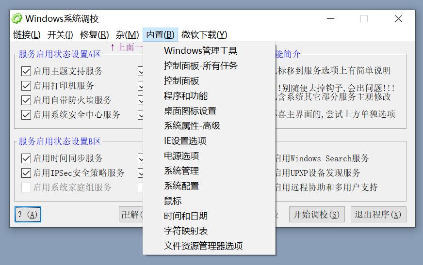Open IE设置选项 from the menu
Image resolution: width=423 pixels, height=265 pixels.
point(209,141)
